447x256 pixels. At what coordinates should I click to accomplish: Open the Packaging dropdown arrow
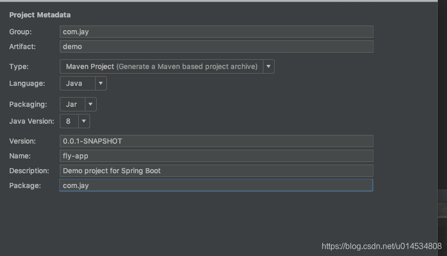click(x=91, y=104)
